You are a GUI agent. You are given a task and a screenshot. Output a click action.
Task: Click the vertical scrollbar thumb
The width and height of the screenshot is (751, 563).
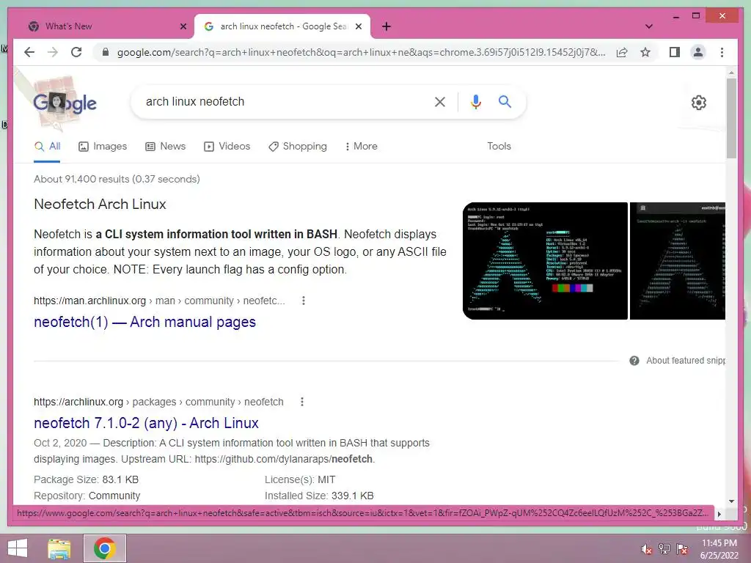(x=731, y=118)
